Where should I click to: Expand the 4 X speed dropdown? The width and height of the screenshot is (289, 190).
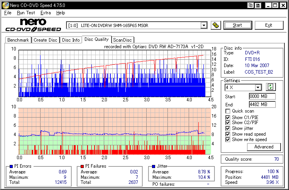258,87
